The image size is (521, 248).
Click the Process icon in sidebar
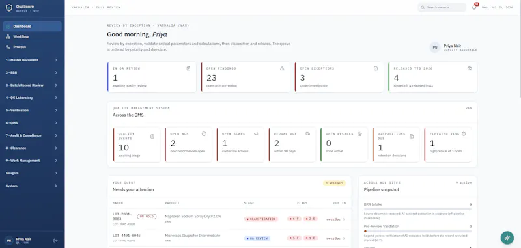[x=8, y=47]
